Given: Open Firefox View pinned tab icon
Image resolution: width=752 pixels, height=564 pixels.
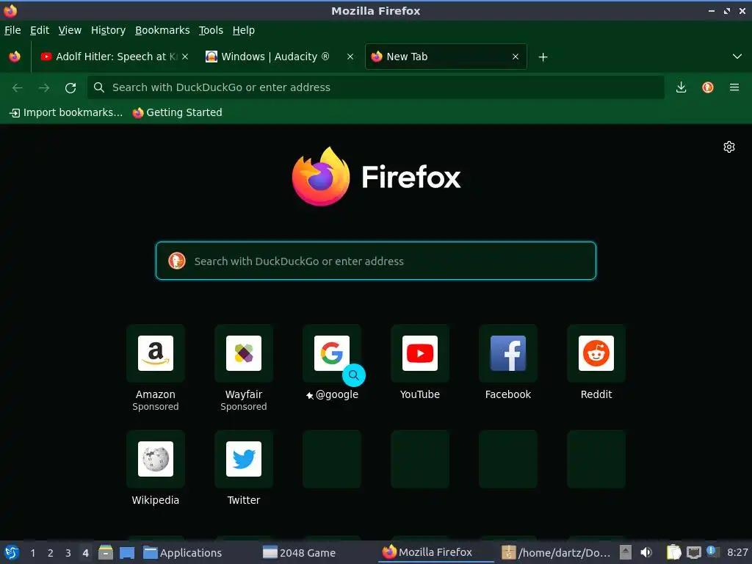Looking at the screenshot, I should click(15, 57).
